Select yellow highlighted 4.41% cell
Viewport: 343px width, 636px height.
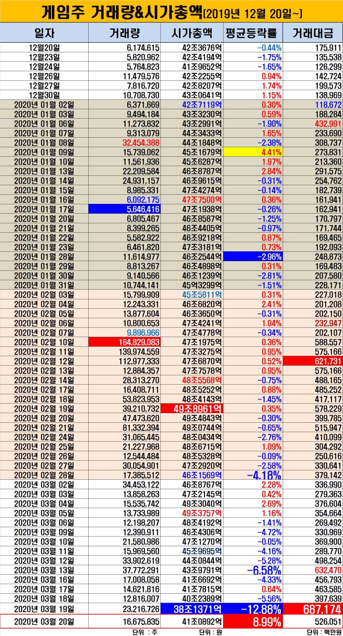click(x=253, y=153)
